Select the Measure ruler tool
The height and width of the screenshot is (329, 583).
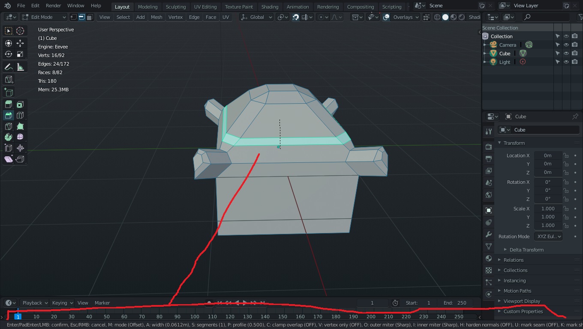[20, 67]
